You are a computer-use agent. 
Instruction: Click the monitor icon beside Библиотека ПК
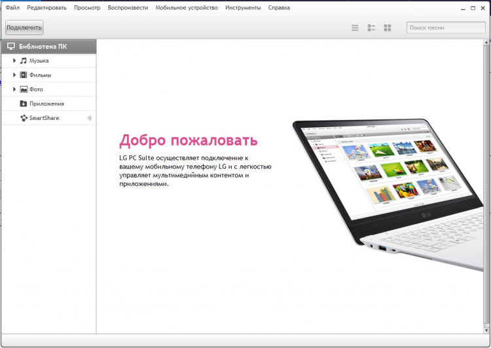(x=11, y=47)
